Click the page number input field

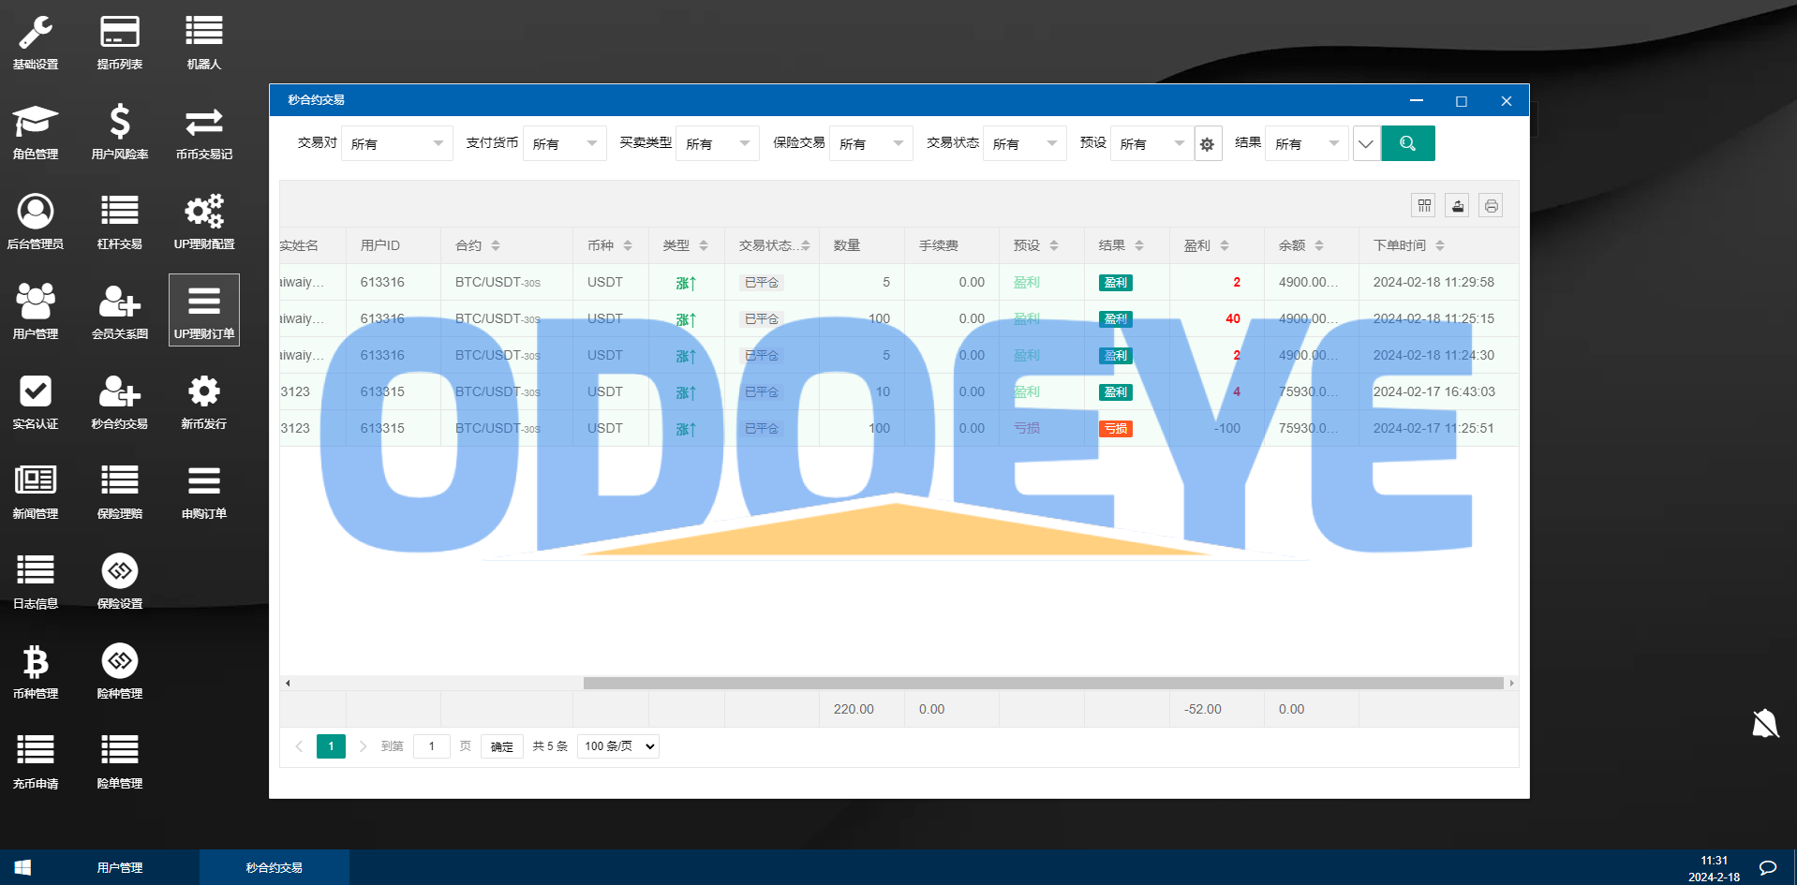[432, 746]
